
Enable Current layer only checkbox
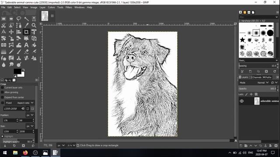2,88
